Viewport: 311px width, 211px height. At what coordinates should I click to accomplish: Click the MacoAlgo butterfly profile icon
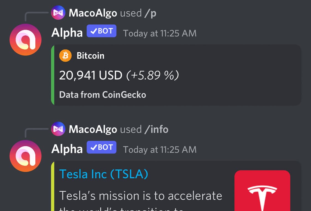(x=58, y=12)
